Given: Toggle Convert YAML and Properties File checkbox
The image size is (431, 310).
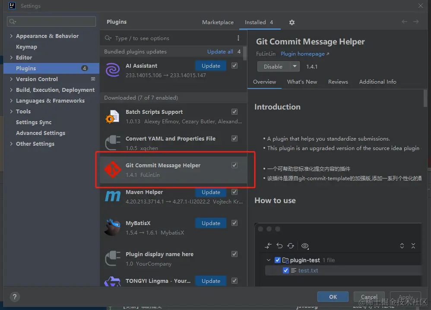Looking at the screenshot, I should [235, 138].
